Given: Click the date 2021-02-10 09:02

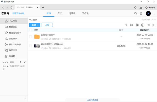Looking at the screenshot, I should pos(145,35).
